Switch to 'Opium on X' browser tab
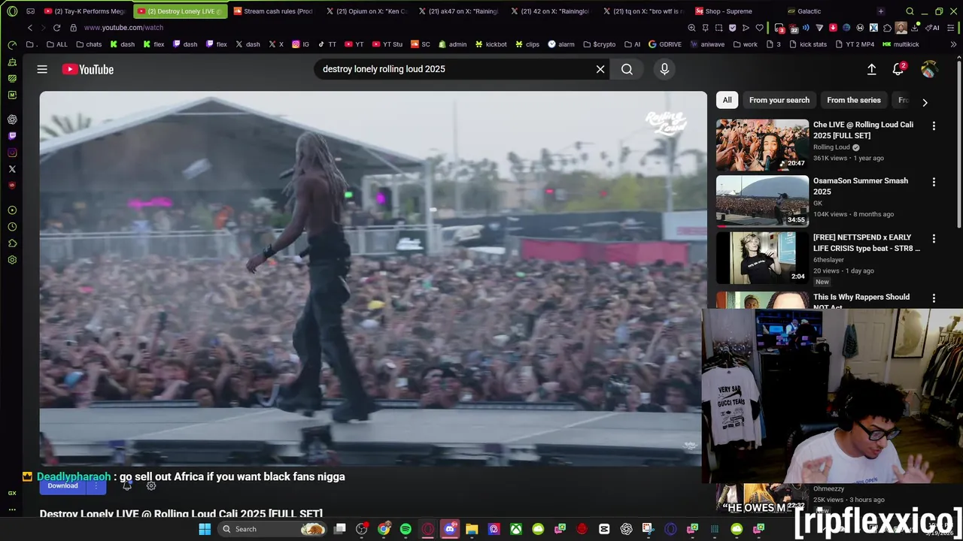 point(366,11)
